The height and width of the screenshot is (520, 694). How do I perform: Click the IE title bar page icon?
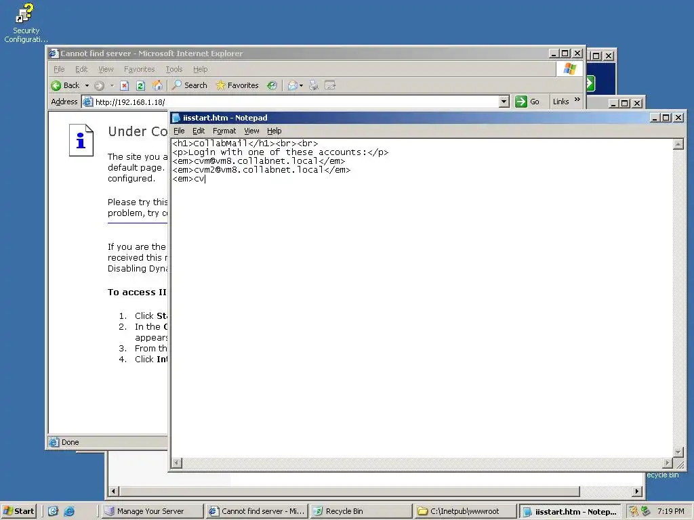[x=54, y=53]
